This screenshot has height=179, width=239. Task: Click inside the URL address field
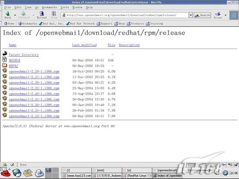point(125,15)
